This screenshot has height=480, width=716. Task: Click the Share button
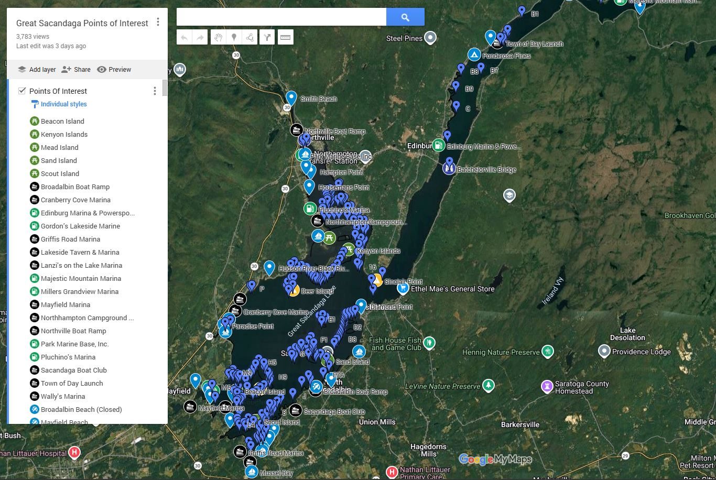[x=76, y=69]
